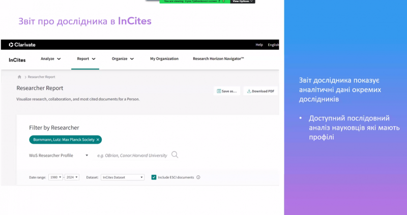Open the InCites home logo
This screenshot has width=407, height=215.
(x=17, y=60)
